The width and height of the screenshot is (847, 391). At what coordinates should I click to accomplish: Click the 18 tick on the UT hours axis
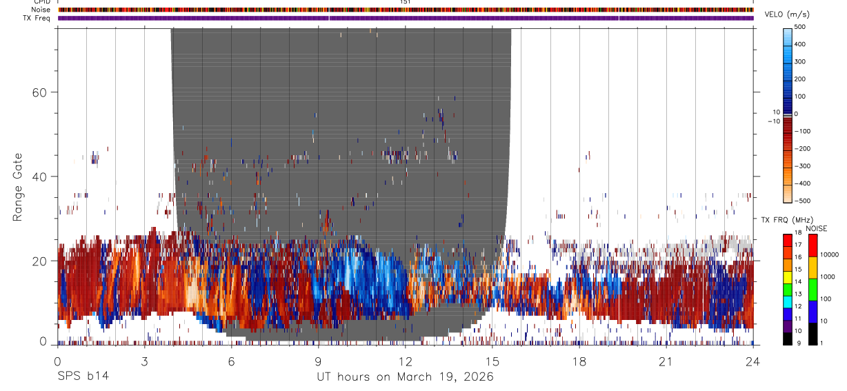tap(579, 361)
